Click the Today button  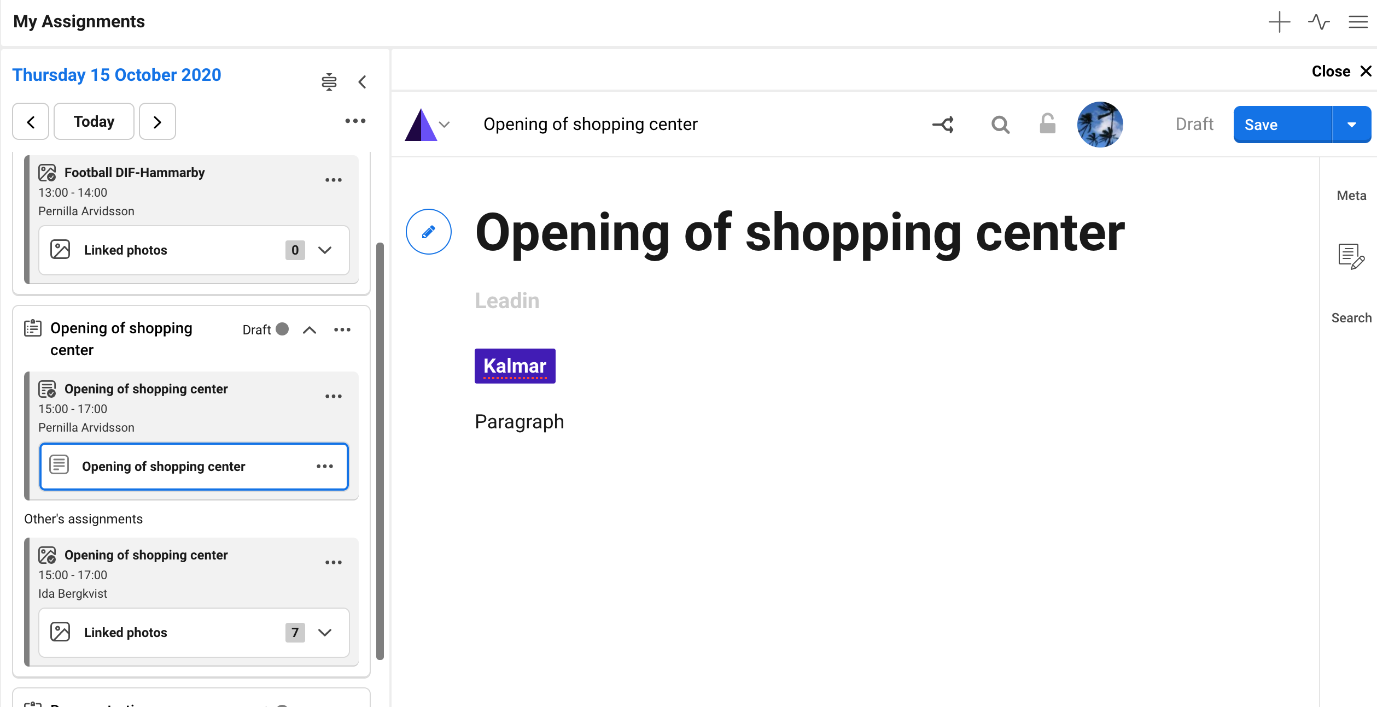click(x=94, y=121)
